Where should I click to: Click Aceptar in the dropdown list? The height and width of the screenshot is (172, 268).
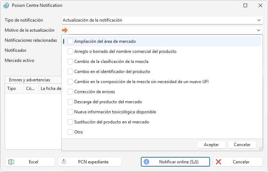(x=211, y=145)
